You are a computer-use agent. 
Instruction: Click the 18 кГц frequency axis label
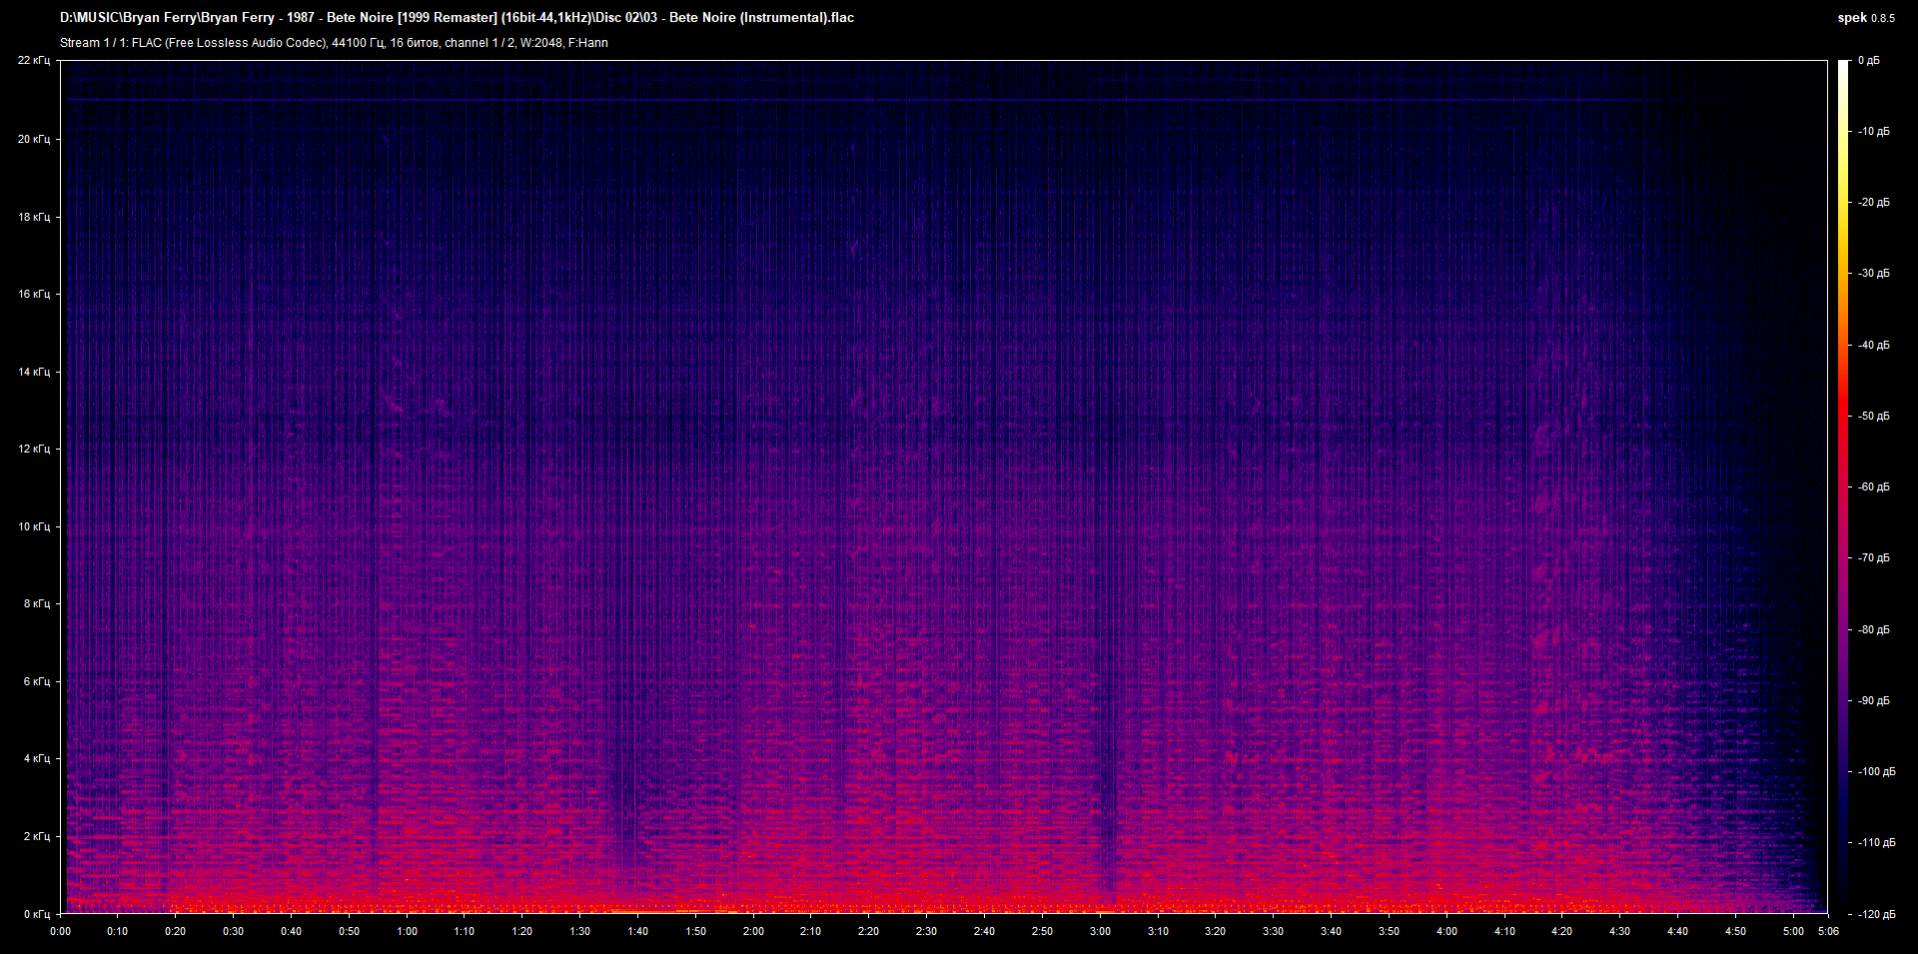tap(34, 217)
